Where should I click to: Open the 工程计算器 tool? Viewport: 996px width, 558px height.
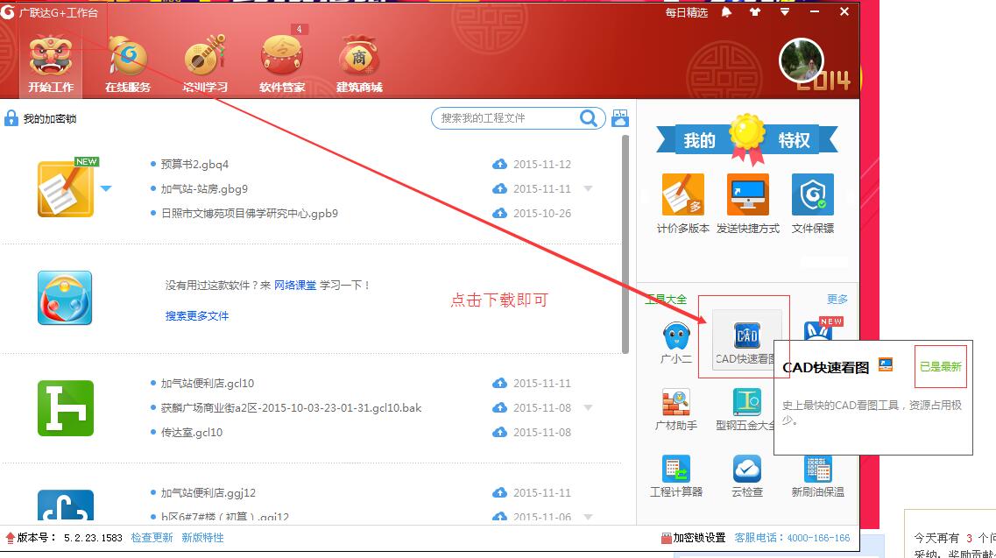coord(676,477)
